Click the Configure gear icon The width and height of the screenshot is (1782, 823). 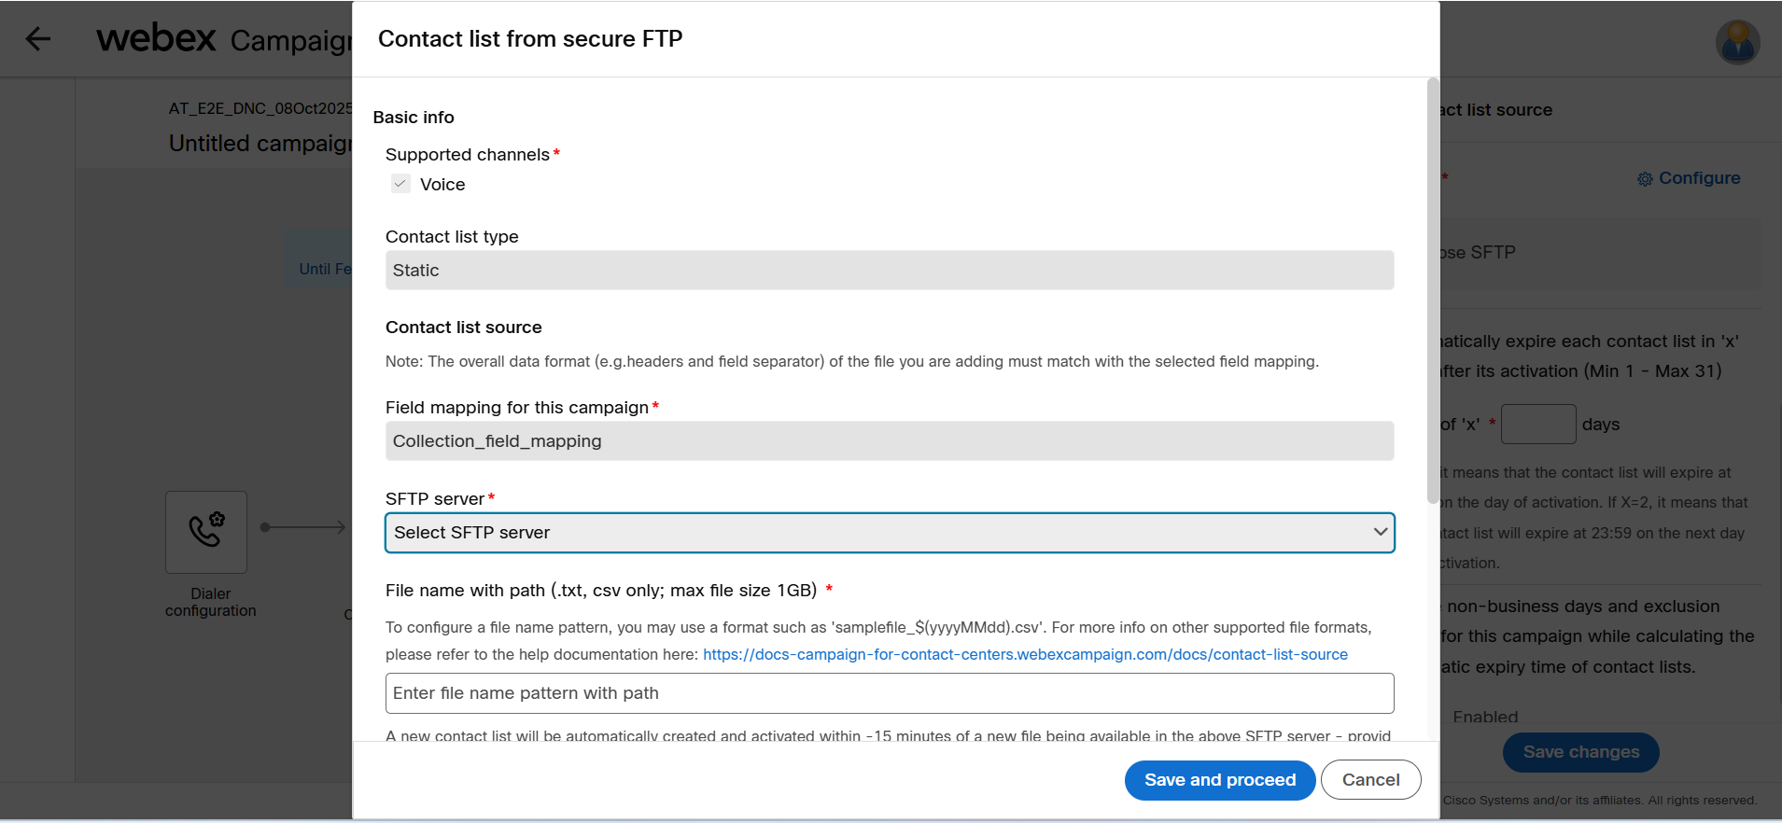(1645, 179)
